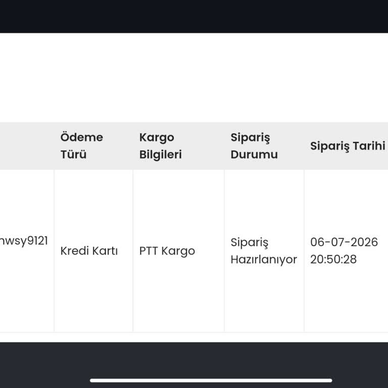Click the empty white area above the table
This screenshot has width=388, height=388.
click(194, 77)
